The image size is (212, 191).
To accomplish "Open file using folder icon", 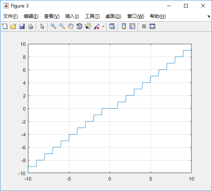I will [x=13, y=26].
